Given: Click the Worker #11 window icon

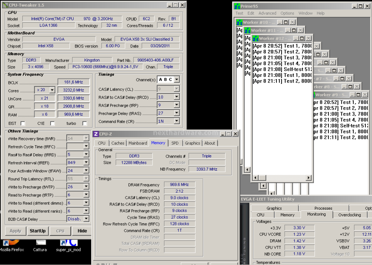Looking at the screenshot, I should (247, 30).
